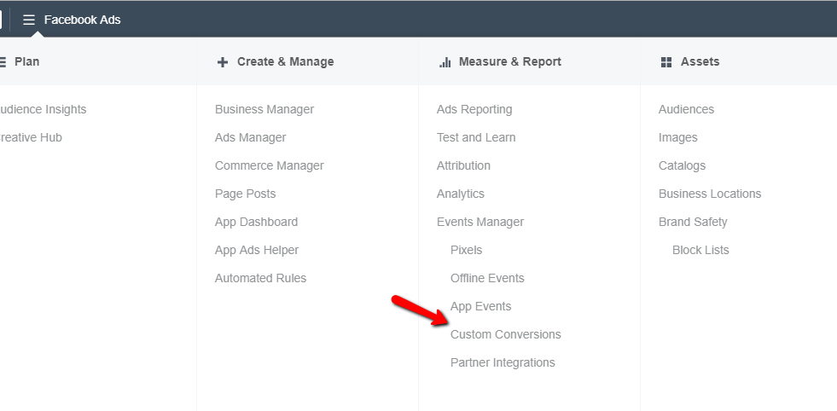Open Automated Rules
This screenshot has width=837, height=411.
[x=260, y=278]
